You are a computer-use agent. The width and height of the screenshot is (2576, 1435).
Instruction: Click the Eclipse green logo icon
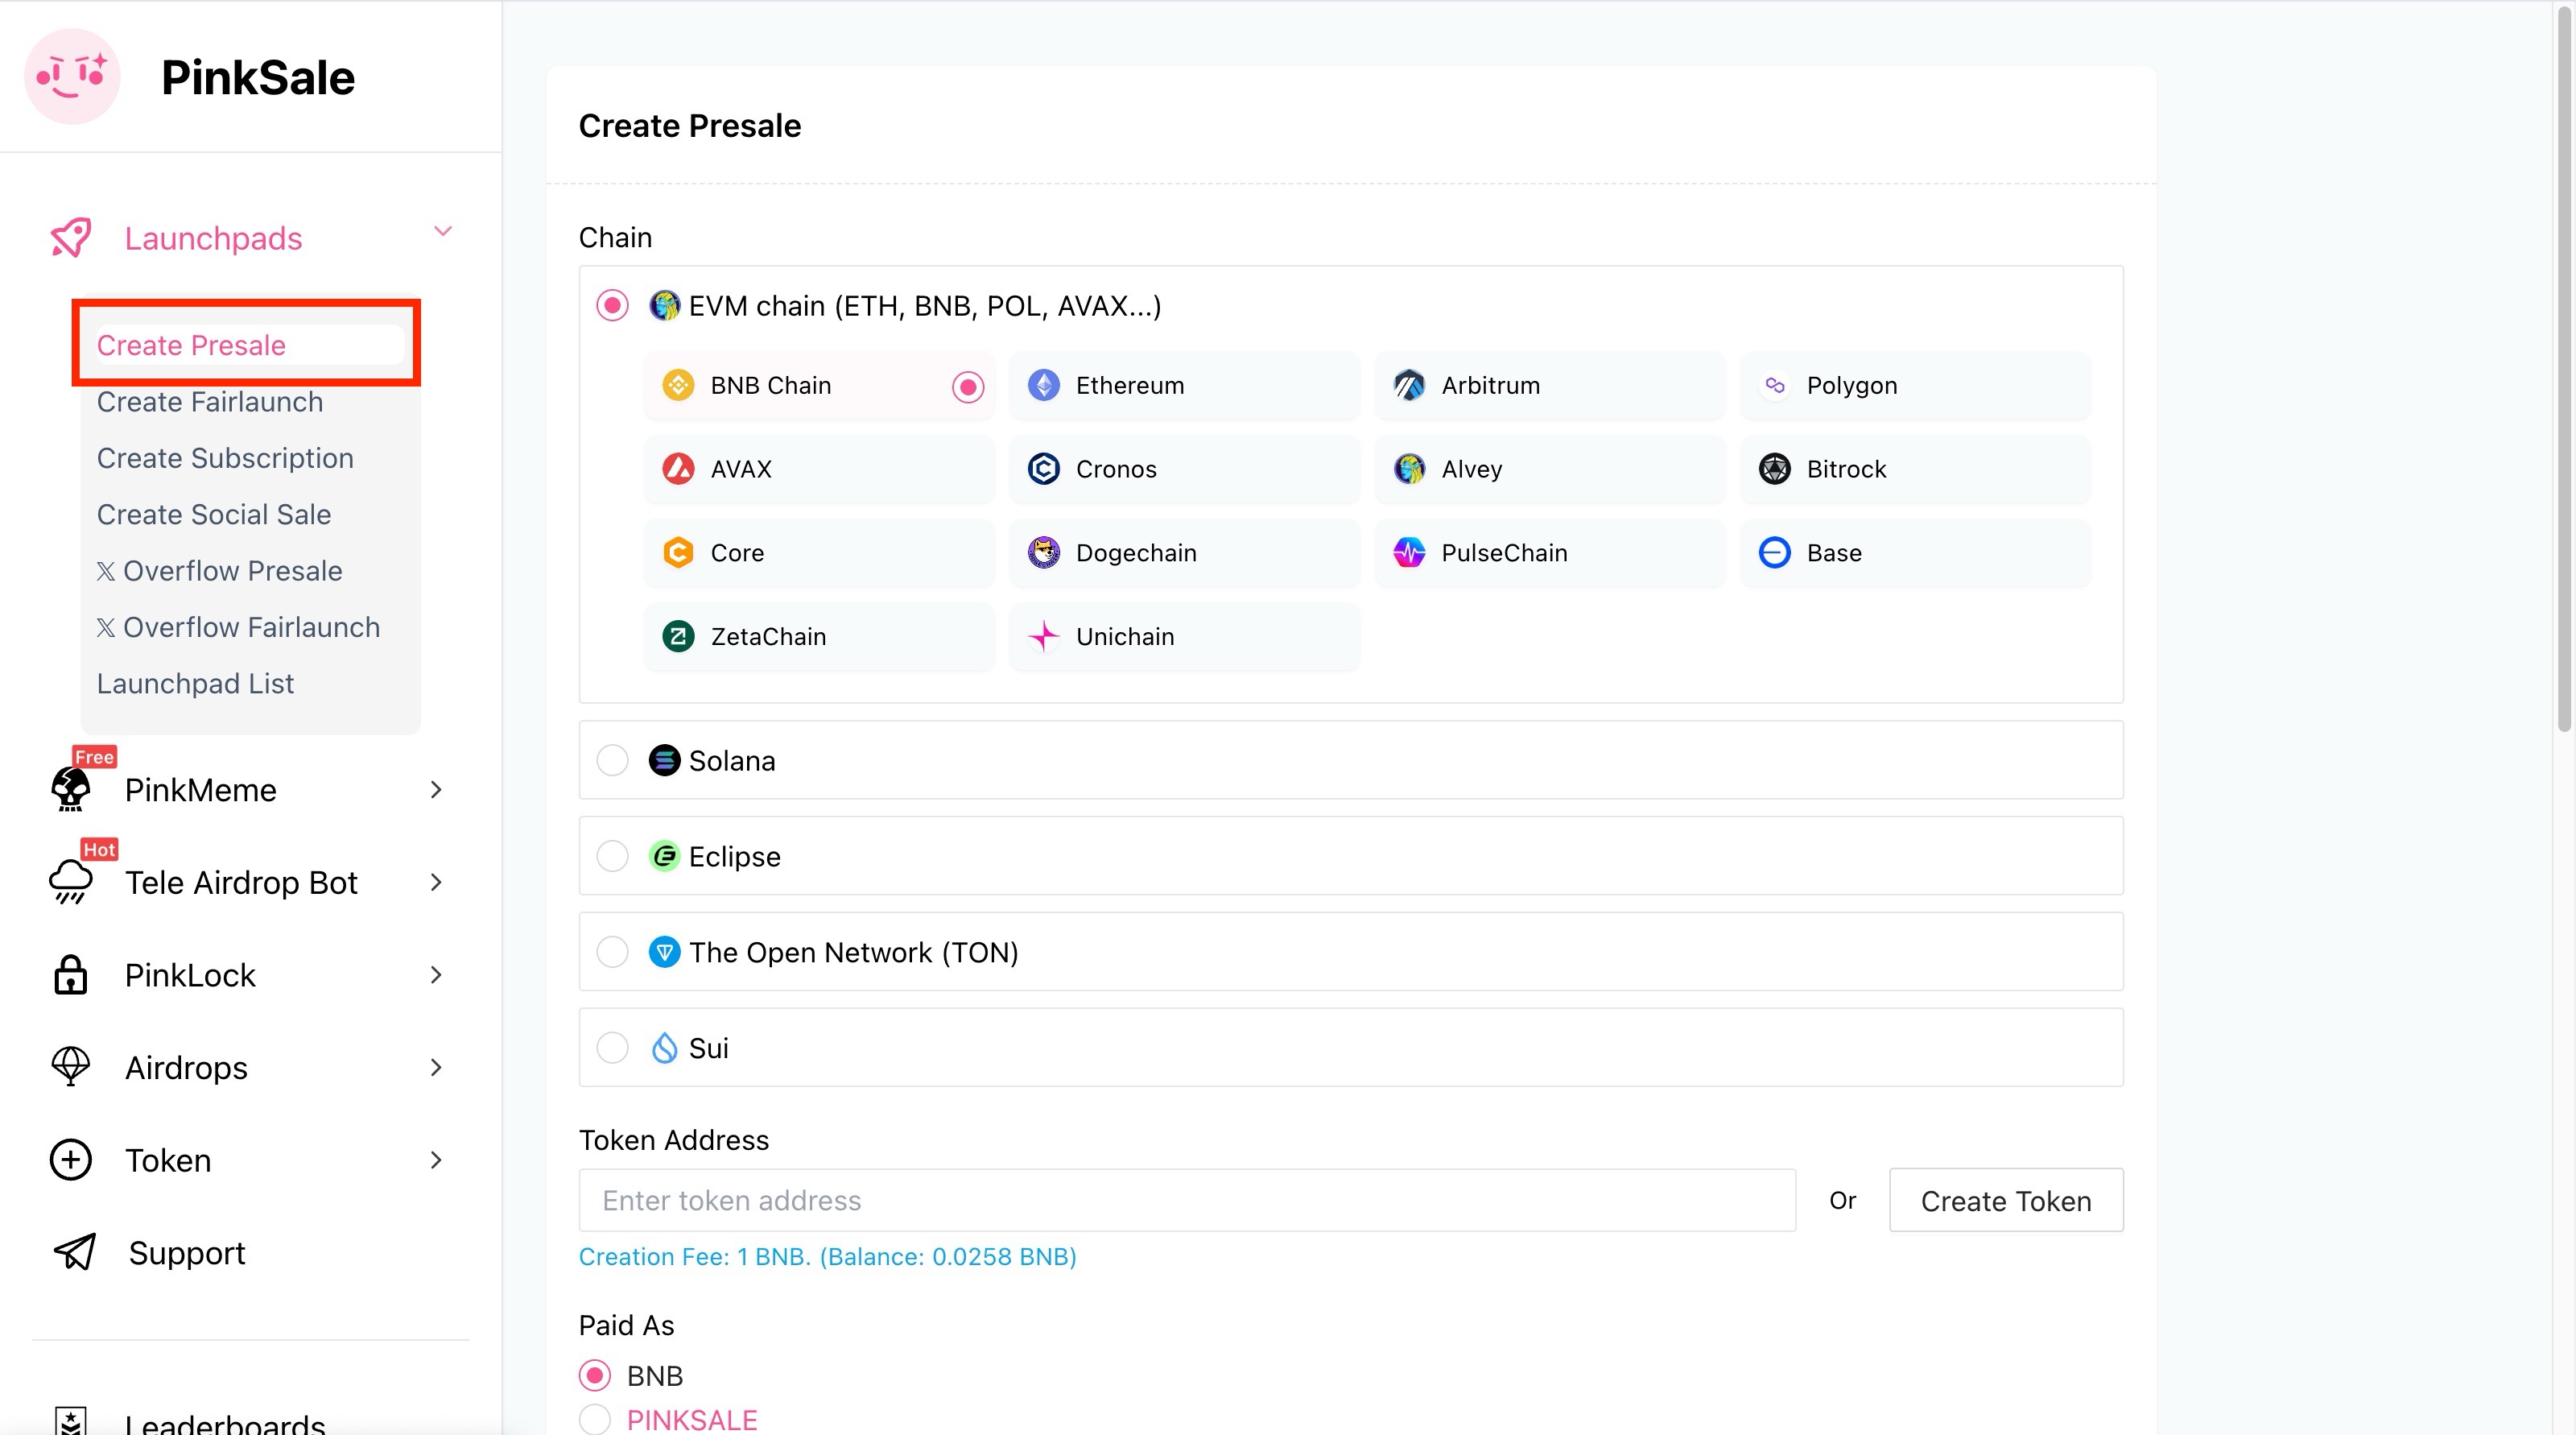click(x=665, y=857)
